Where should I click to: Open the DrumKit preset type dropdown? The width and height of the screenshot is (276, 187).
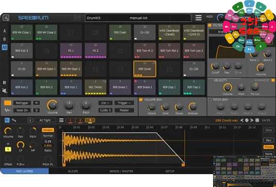click(96, 18)
